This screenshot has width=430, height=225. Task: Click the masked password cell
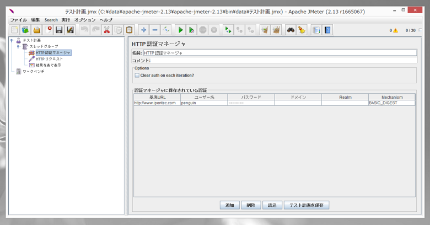coord(251,103)
